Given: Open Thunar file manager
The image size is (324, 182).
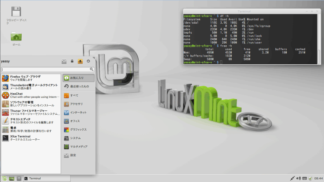Looking at the screenshot, I should pyautogui.click(x=31, y=112).
